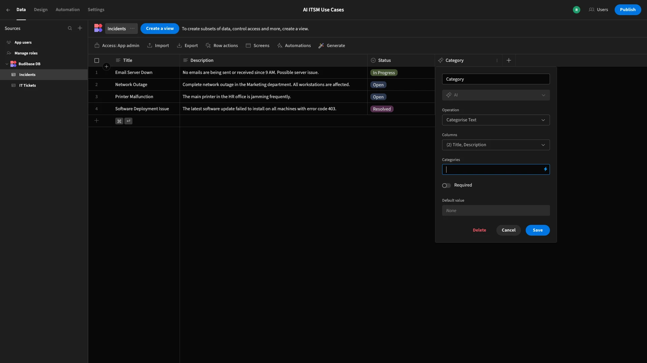Open the Category column menu dots
The width and height of the screenshot is (647, 363).
[497, 61]
